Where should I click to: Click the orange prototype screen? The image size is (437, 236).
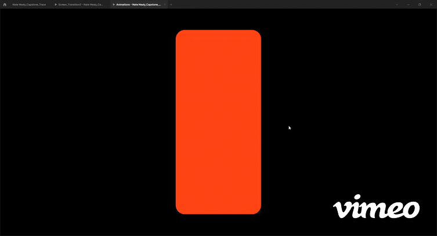click(218, 122)
